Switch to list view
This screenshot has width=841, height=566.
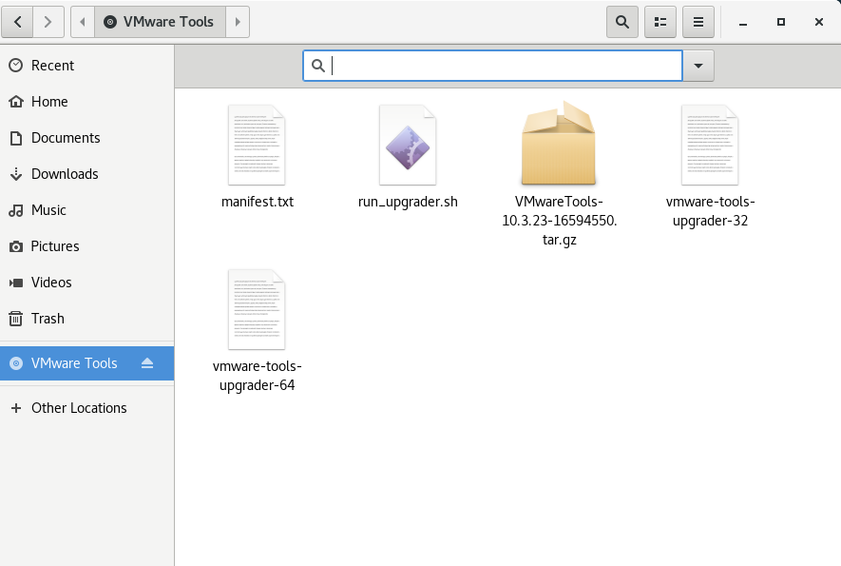point(660,22)
